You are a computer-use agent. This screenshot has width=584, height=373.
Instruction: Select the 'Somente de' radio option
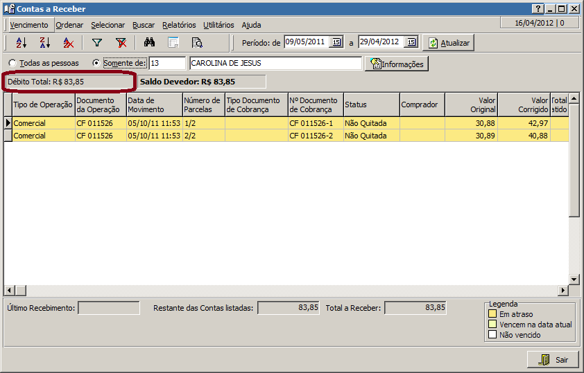[x=96, y=64]
